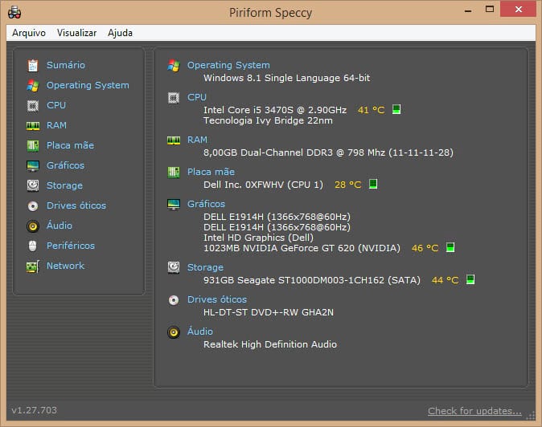This screenshot has width=542, height=427.
Task: Click the Tecnologia Ivy Bridge 22nm text
Action: [268, 120]
